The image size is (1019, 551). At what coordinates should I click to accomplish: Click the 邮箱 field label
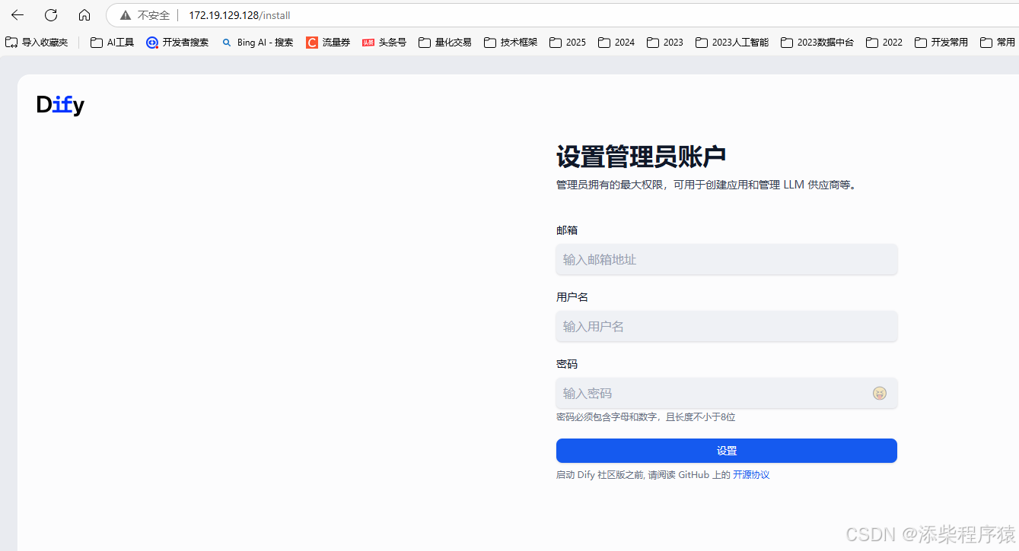tap(567, 230)
